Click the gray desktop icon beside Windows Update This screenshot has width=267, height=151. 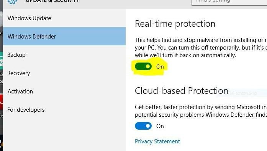coord(2,19)
